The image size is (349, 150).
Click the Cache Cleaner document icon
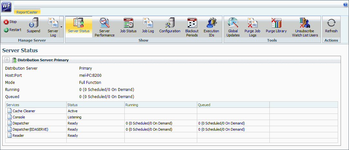coord(9,111)
